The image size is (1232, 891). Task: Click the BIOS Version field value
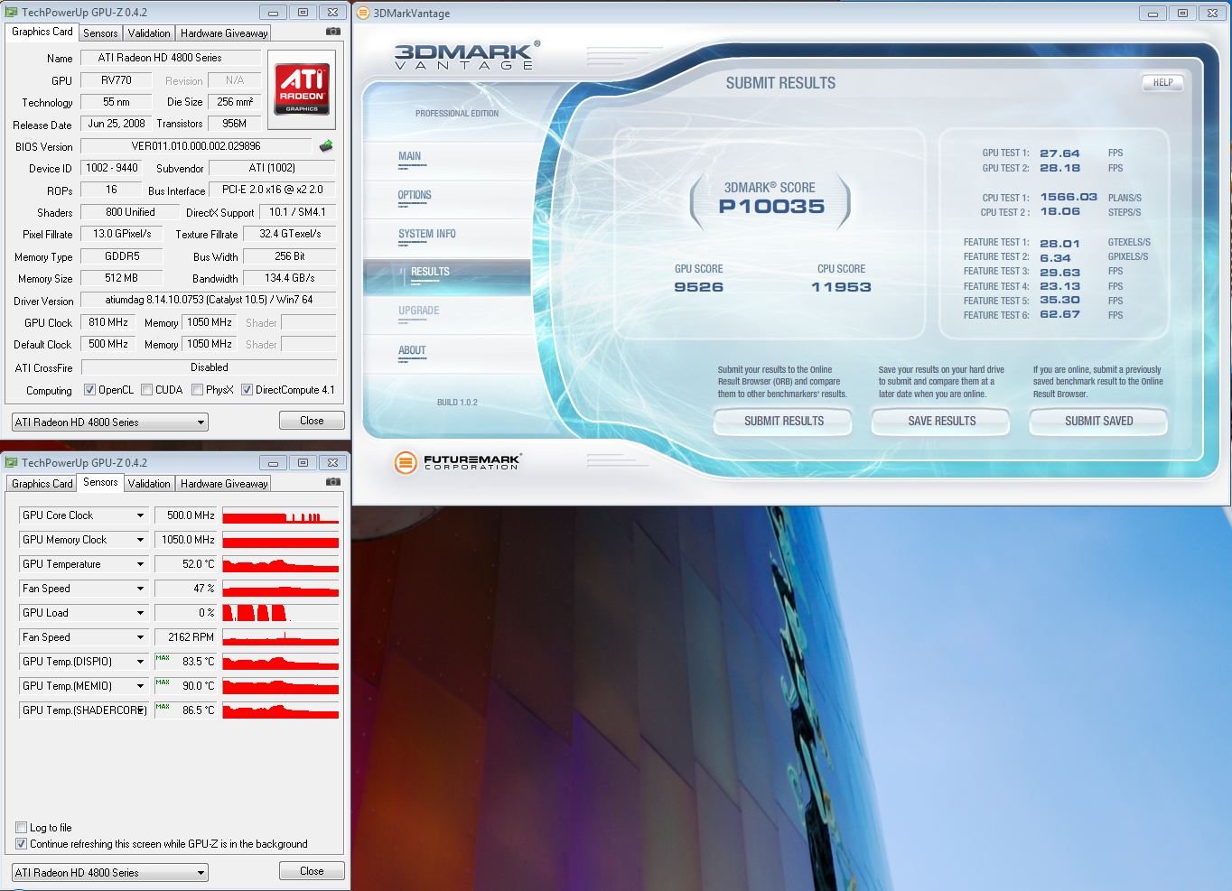click(196, 145)
